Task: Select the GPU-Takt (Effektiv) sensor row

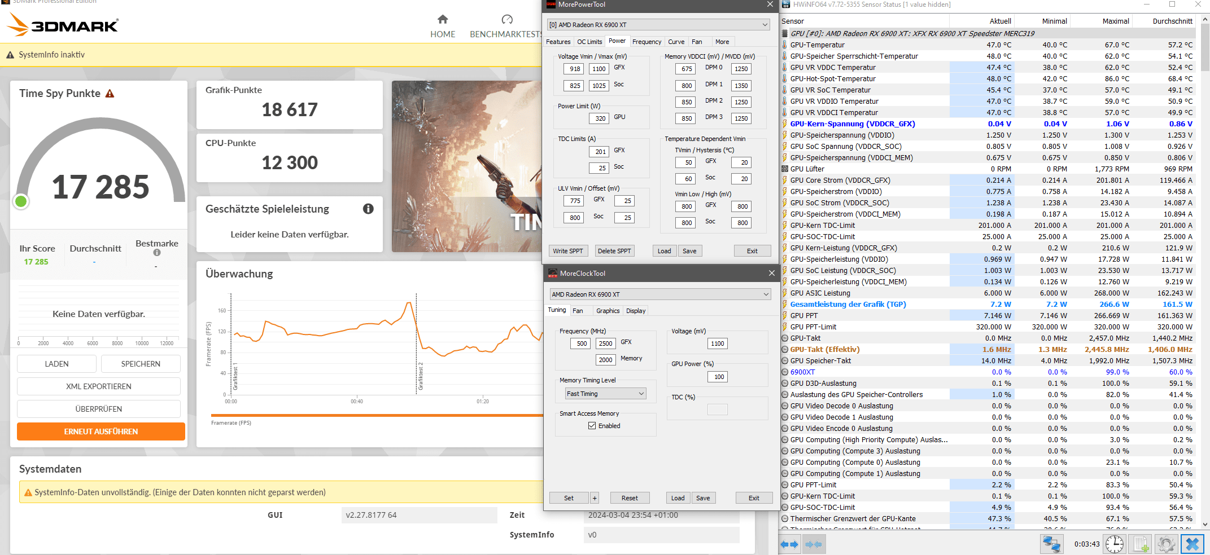Action: pos(988,349)
